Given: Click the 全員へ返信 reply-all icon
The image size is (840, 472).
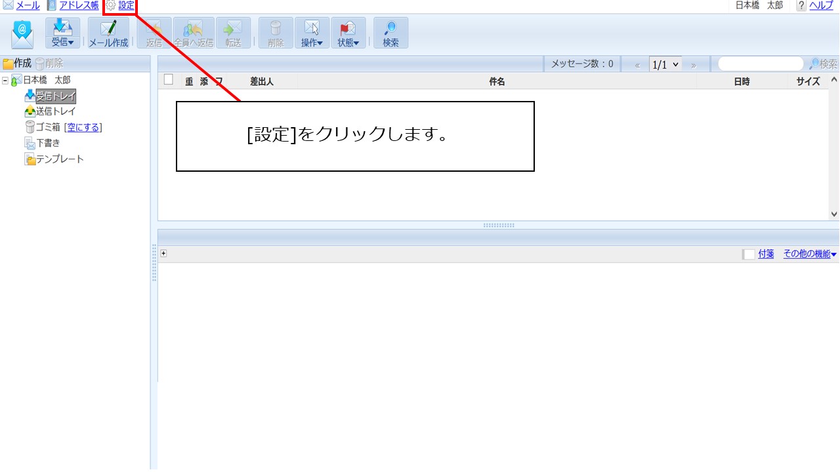Looking at the screenshot, I should tap(194, 33).
